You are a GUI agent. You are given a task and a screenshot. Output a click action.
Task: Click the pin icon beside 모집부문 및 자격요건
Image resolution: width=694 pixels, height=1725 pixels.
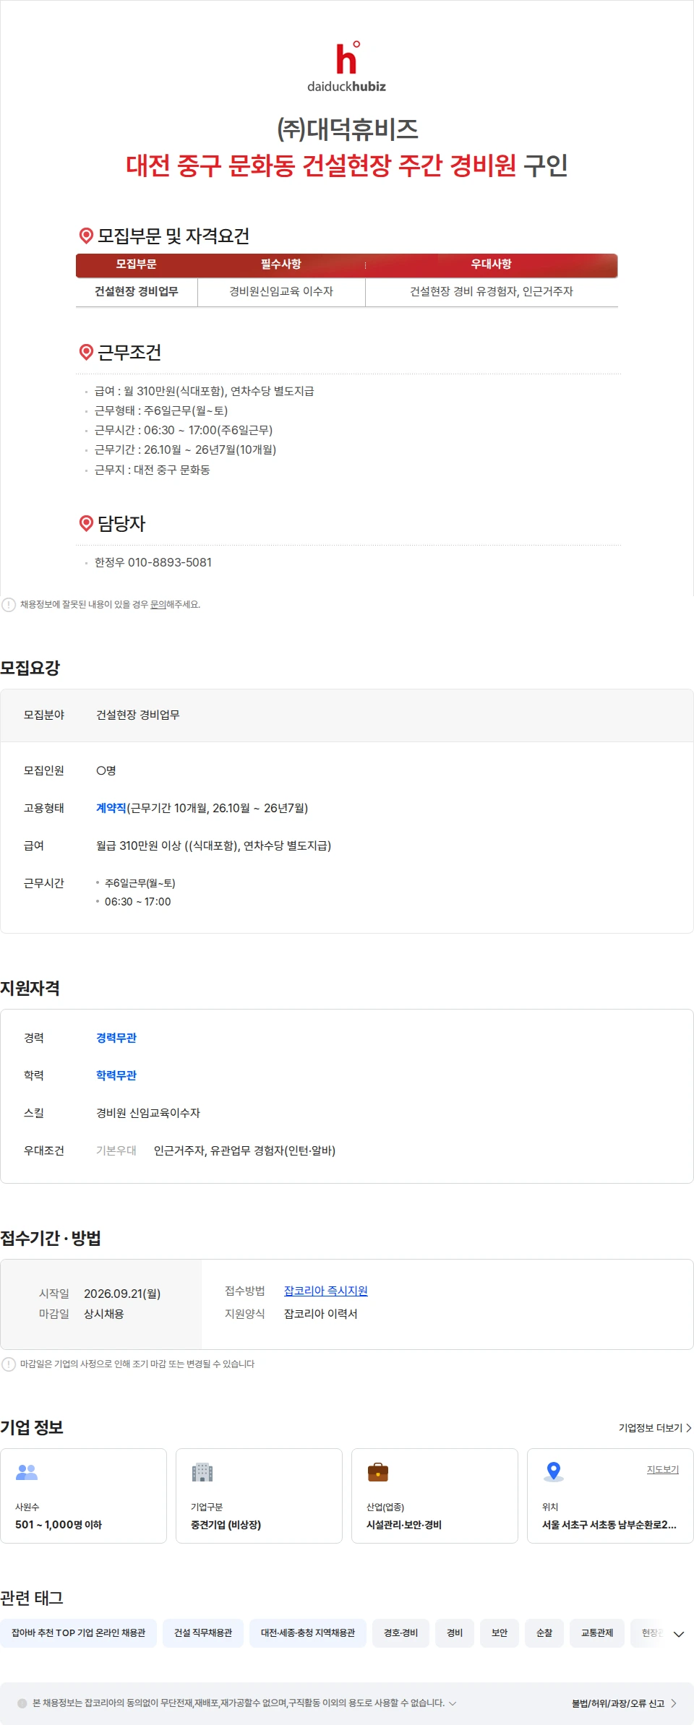click(86, 236)
